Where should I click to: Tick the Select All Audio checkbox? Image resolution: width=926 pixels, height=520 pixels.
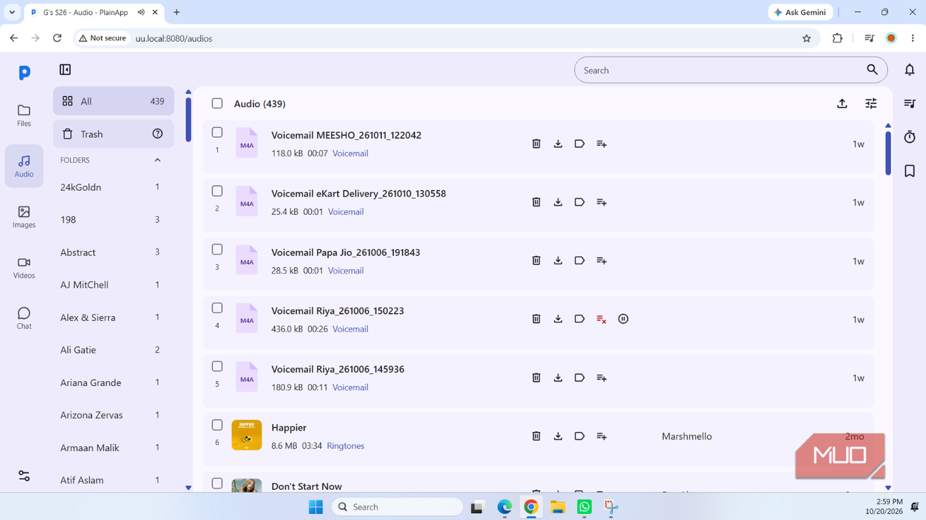(217, 104)
